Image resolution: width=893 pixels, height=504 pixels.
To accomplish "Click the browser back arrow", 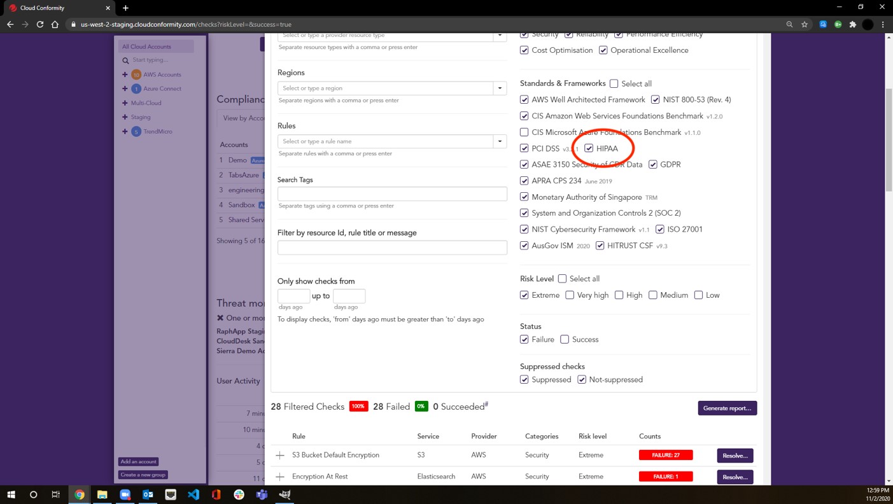I will tap(10, 24).
